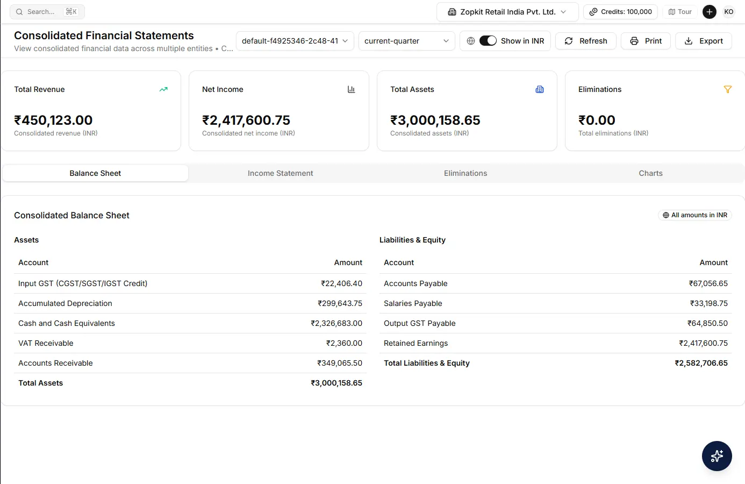Select the Charts tab
Image resolution: width=745 pixels, height=484 pixels.
(x=650, y=173)
